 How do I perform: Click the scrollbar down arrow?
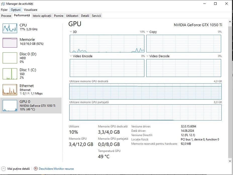(230, 161)
